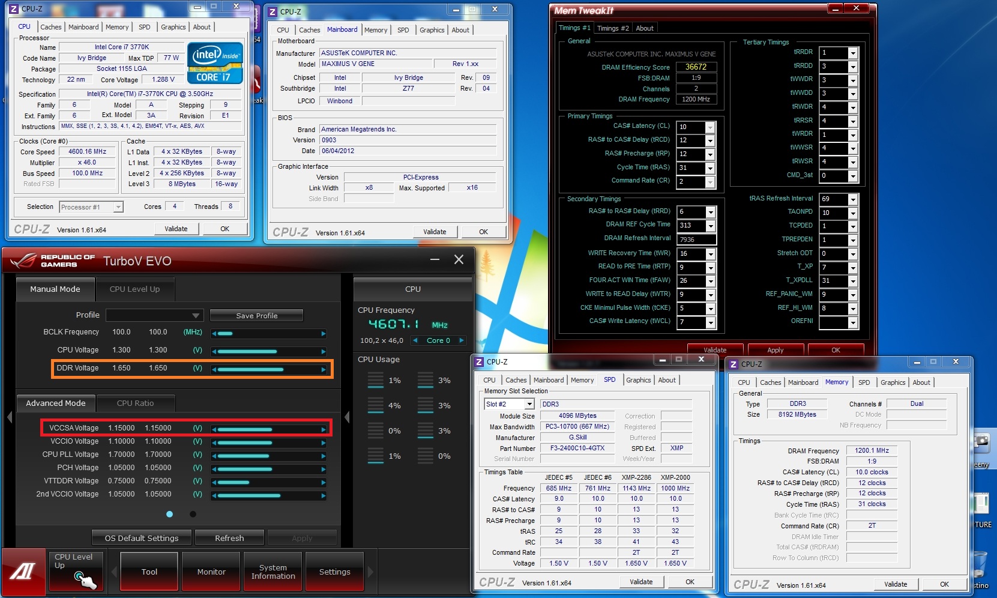Expand tRAS Refresh Interval dropdown
This screenshot has height=598, width=997.
(x=853, y=199)
